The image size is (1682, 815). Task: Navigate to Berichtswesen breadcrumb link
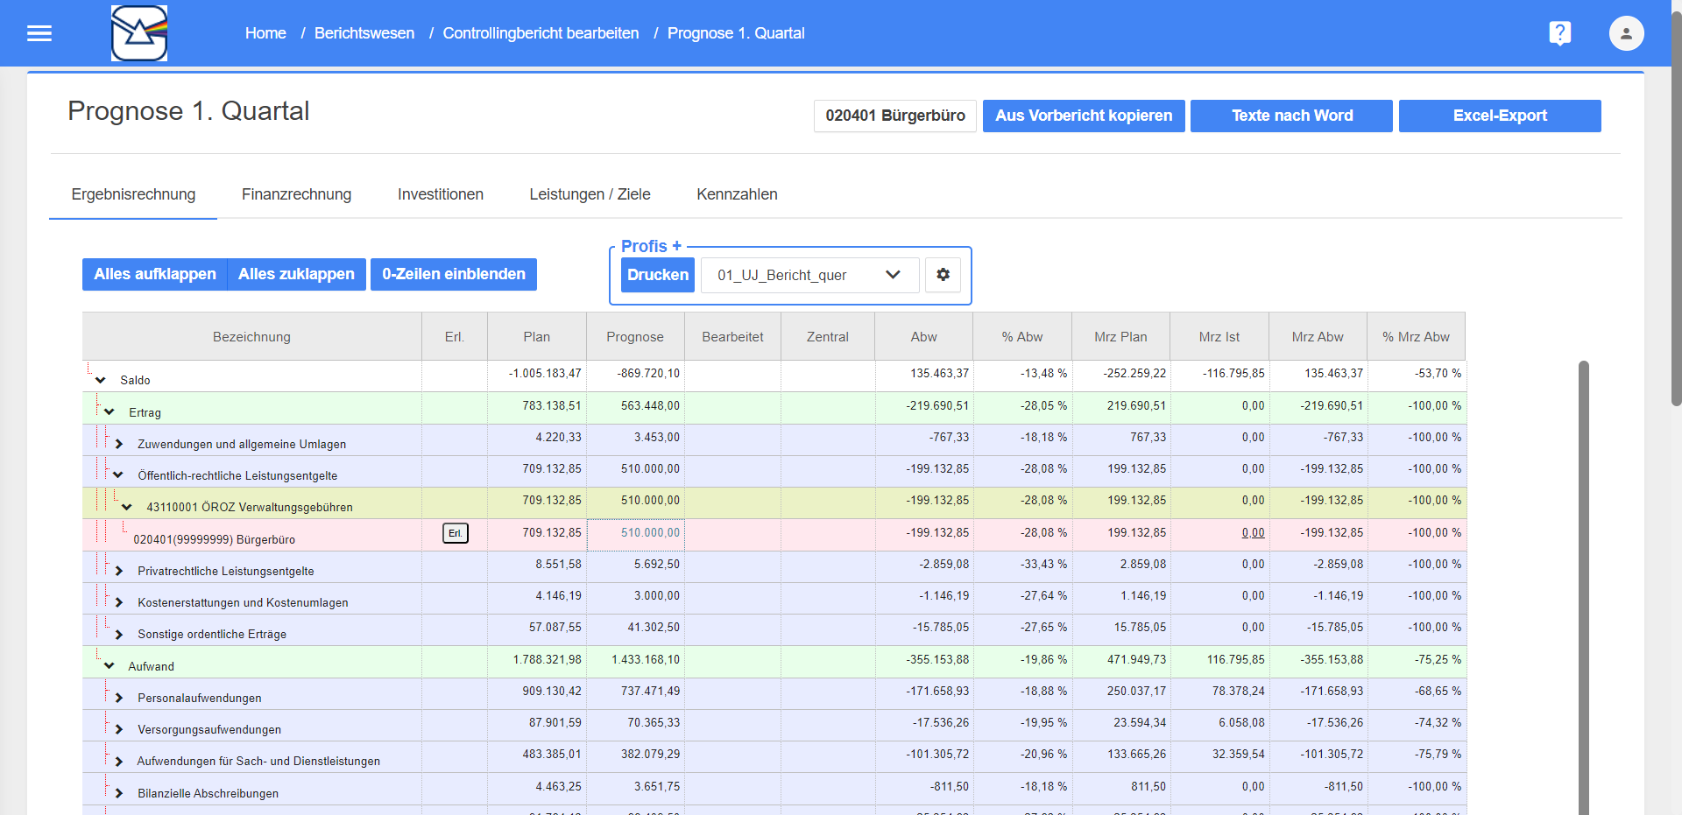click(x=364, y=33)
